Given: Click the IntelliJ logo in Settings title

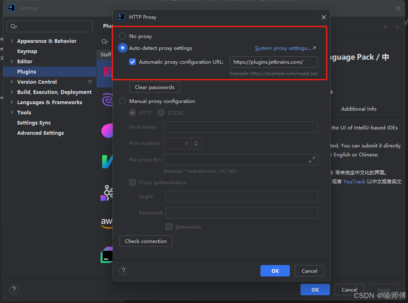Looking at the screenshot, I should coord(11,8).
